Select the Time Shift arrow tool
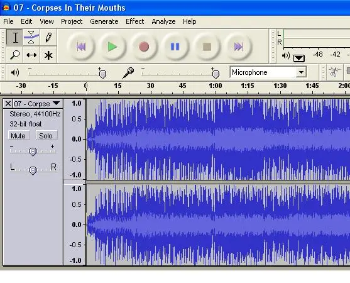This screenshot has height=283, width=350. (31, 55)
